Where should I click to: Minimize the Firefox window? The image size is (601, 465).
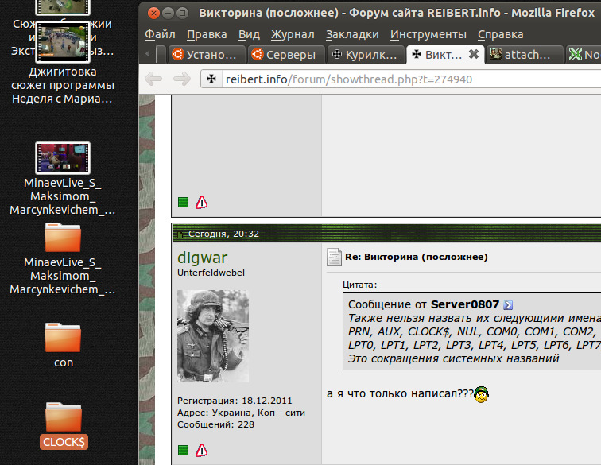pyautogui.click(x=168, y=14)
